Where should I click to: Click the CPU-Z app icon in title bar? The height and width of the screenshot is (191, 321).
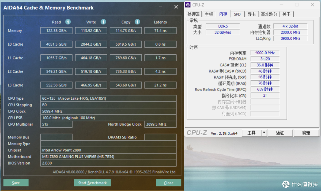click(x=188, y=5)
